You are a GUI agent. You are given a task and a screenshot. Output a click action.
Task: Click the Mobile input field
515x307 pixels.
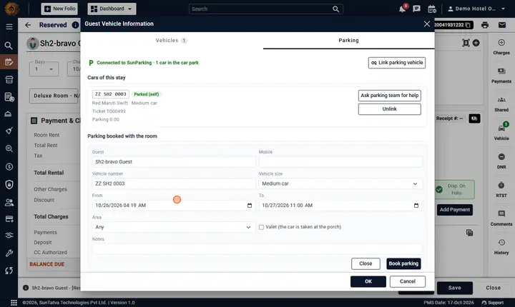340,161
